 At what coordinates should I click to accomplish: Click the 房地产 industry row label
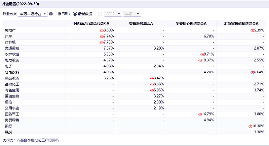click(10, 30)
